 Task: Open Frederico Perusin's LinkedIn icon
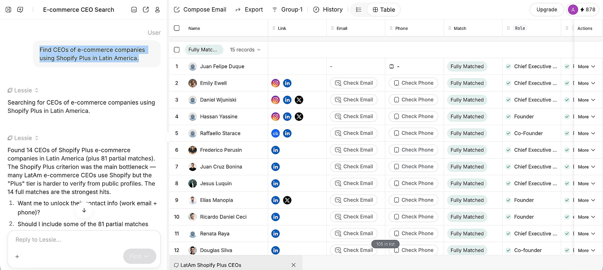pos(275,150)
